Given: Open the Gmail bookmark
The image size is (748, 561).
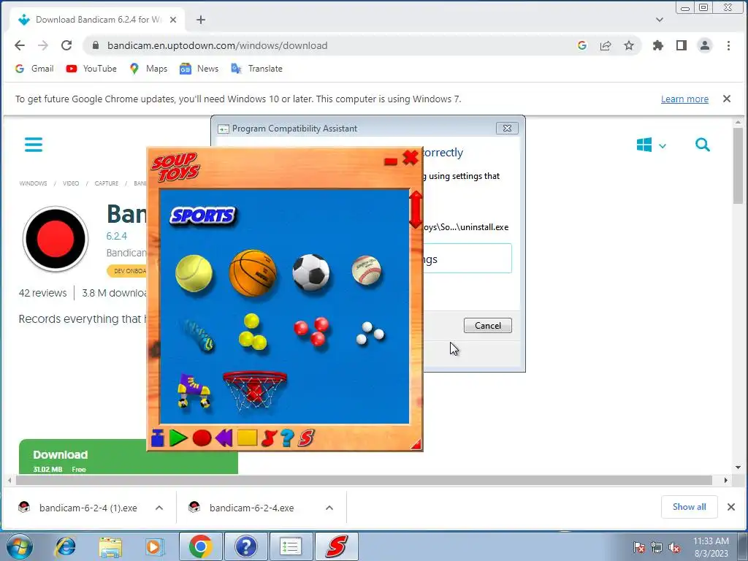Looking at the screenshot, I should tap(34, 69).
